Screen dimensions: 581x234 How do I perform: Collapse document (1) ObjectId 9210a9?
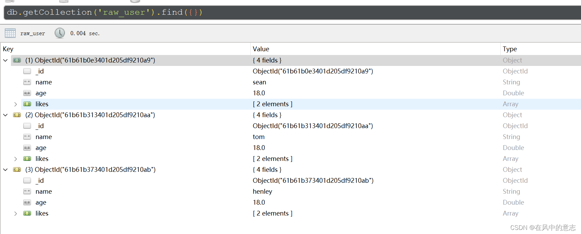coord(5,60)
